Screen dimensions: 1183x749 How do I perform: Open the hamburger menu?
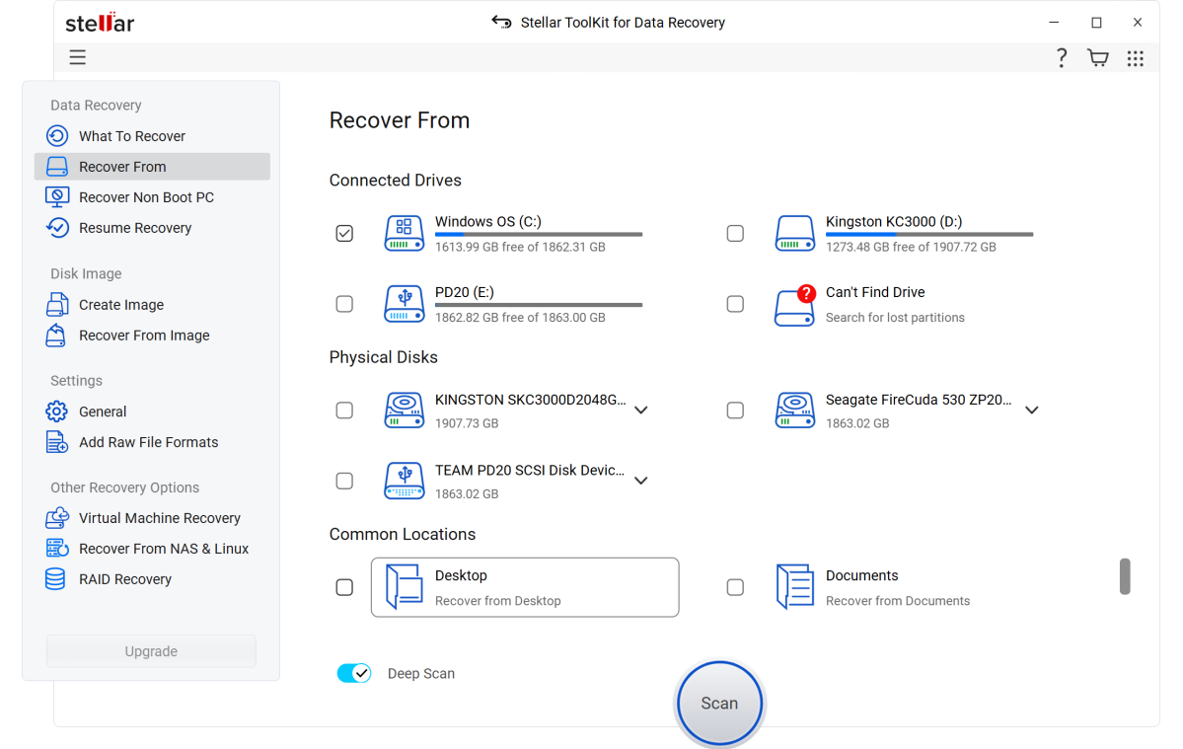point(78,58)
